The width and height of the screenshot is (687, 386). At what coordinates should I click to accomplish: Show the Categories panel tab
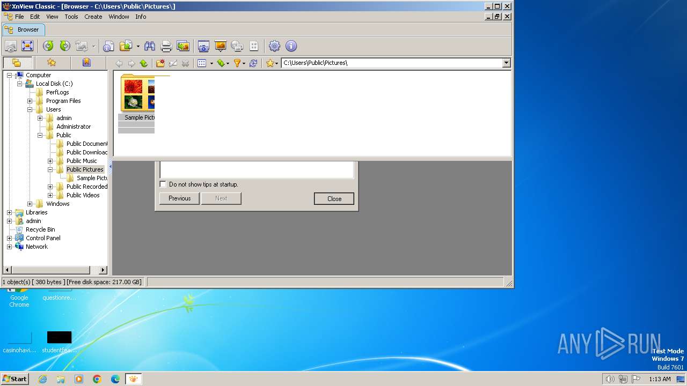[x=87, y=63]
